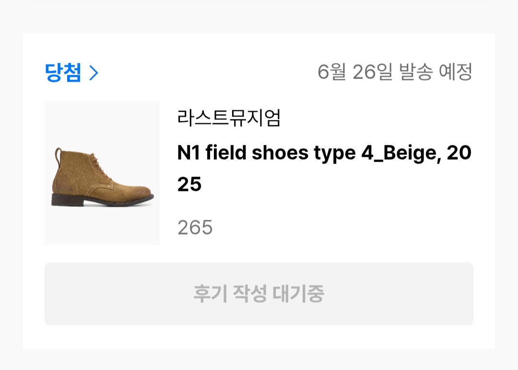
Task: Select the 25 on the title's second line
Action: click(189, 184)
